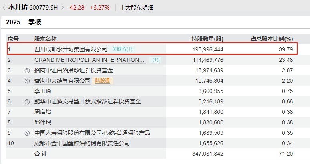
Task: Click the question icon beside 招商中证白酒指数证券投资基金
Action: pos(27,70)
